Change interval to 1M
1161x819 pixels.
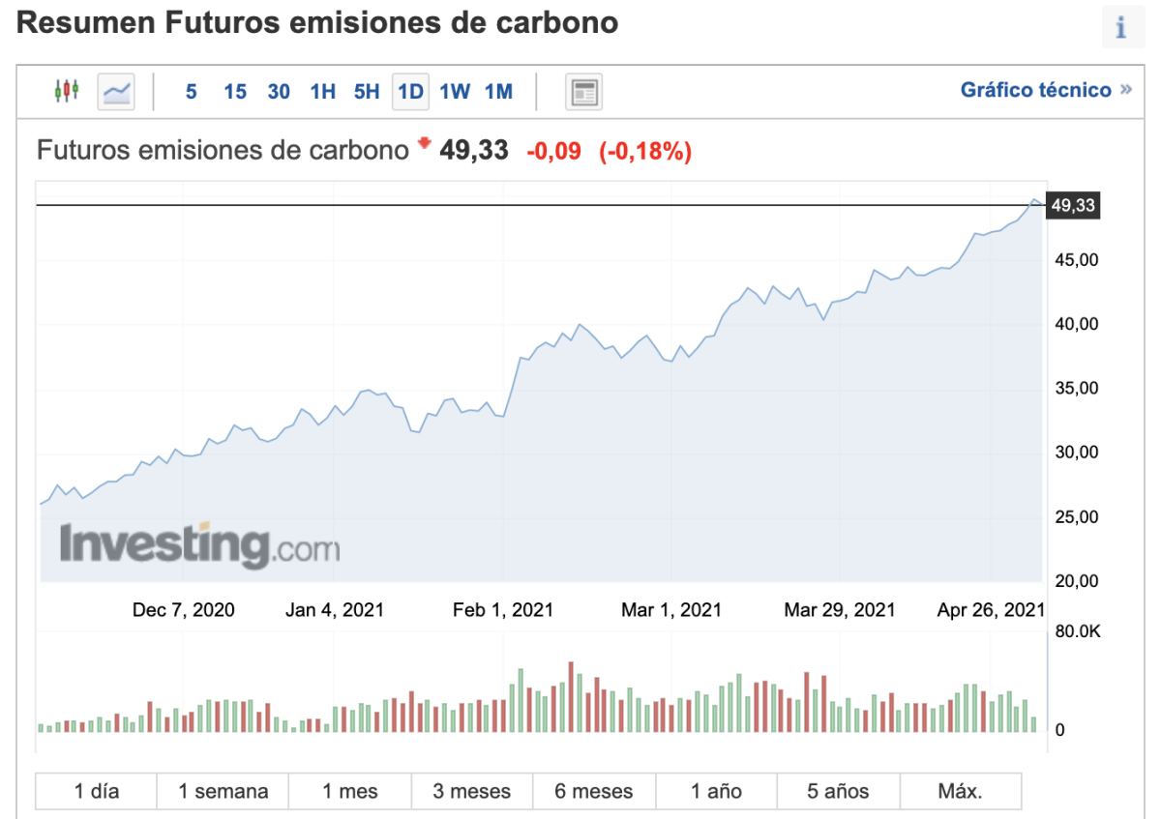pos(498,92)
